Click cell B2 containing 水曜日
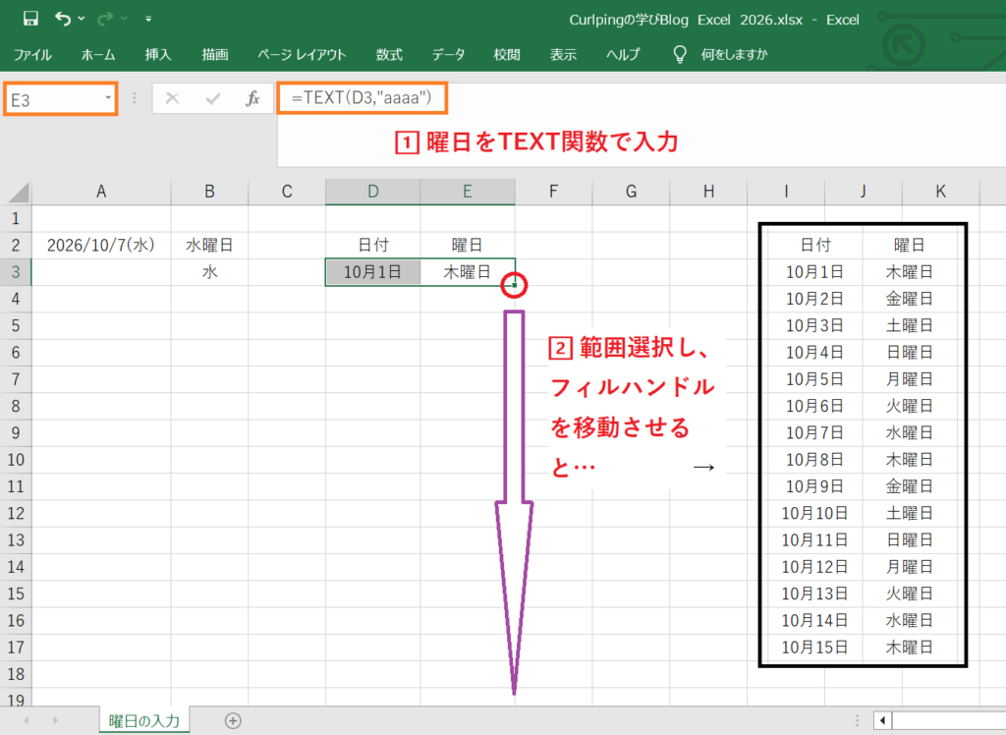Image resolution: width=1006 pixels, height=735 pixels. (210, 246)
